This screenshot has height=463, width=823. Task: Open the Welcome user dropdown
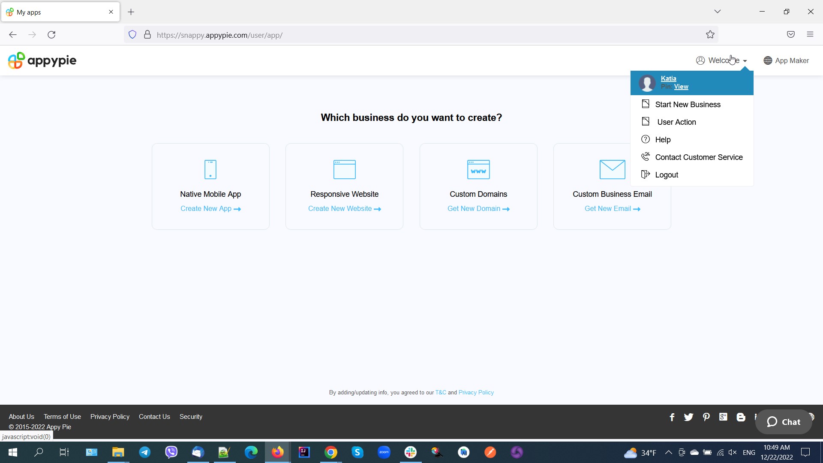tap(721, 60)
